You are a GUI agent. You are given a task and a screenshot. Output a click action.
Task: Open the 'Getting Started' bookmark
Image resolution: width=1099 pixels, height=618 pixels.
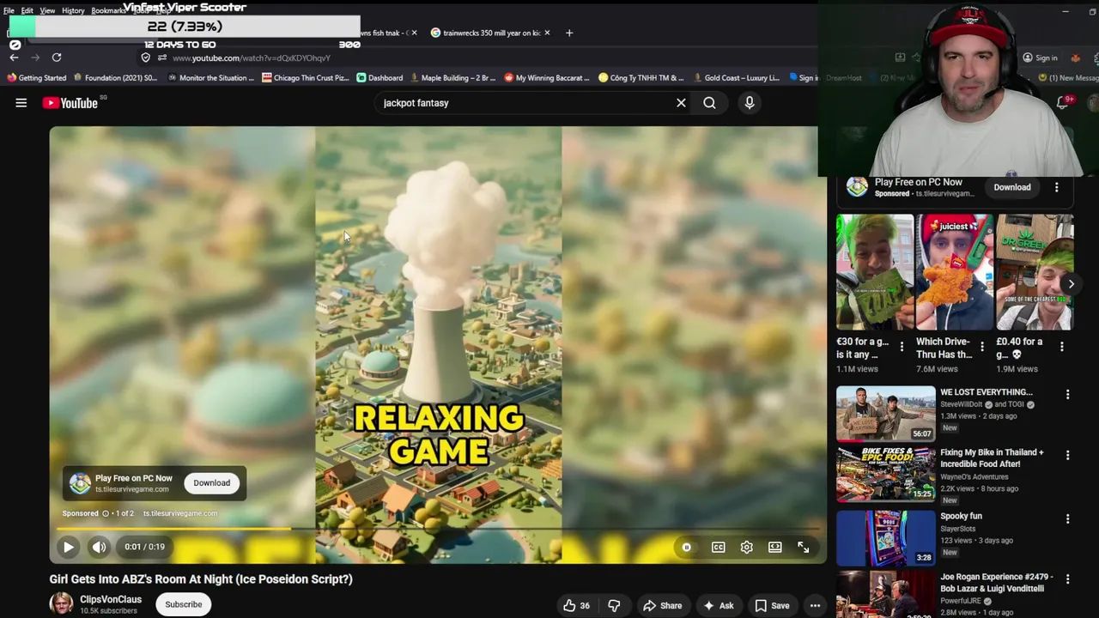[x=37, y=78]
